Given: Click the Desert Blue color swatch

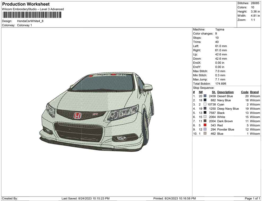Looking at the screenshot, I should click(205, 96).
